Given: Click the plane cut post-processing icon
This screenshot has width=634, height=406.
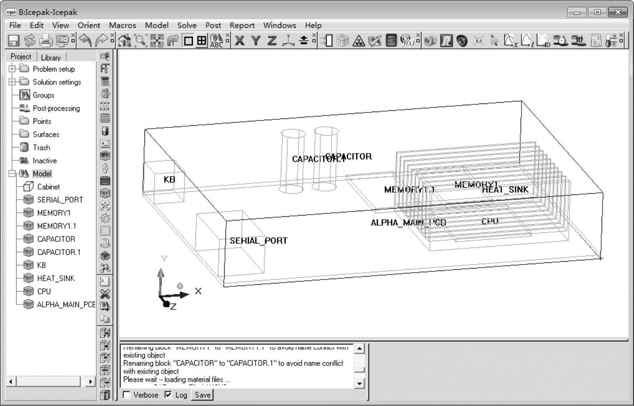Looking at the screenshot, I should (x=446, y=40).
